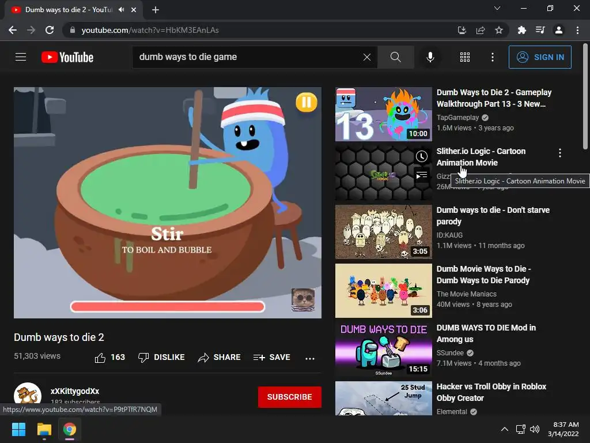Image resolution: width=590 pixels, height=443 pixels.
Task: Open the browser extensions puzzle icon
Action: (x=521, y=30)
